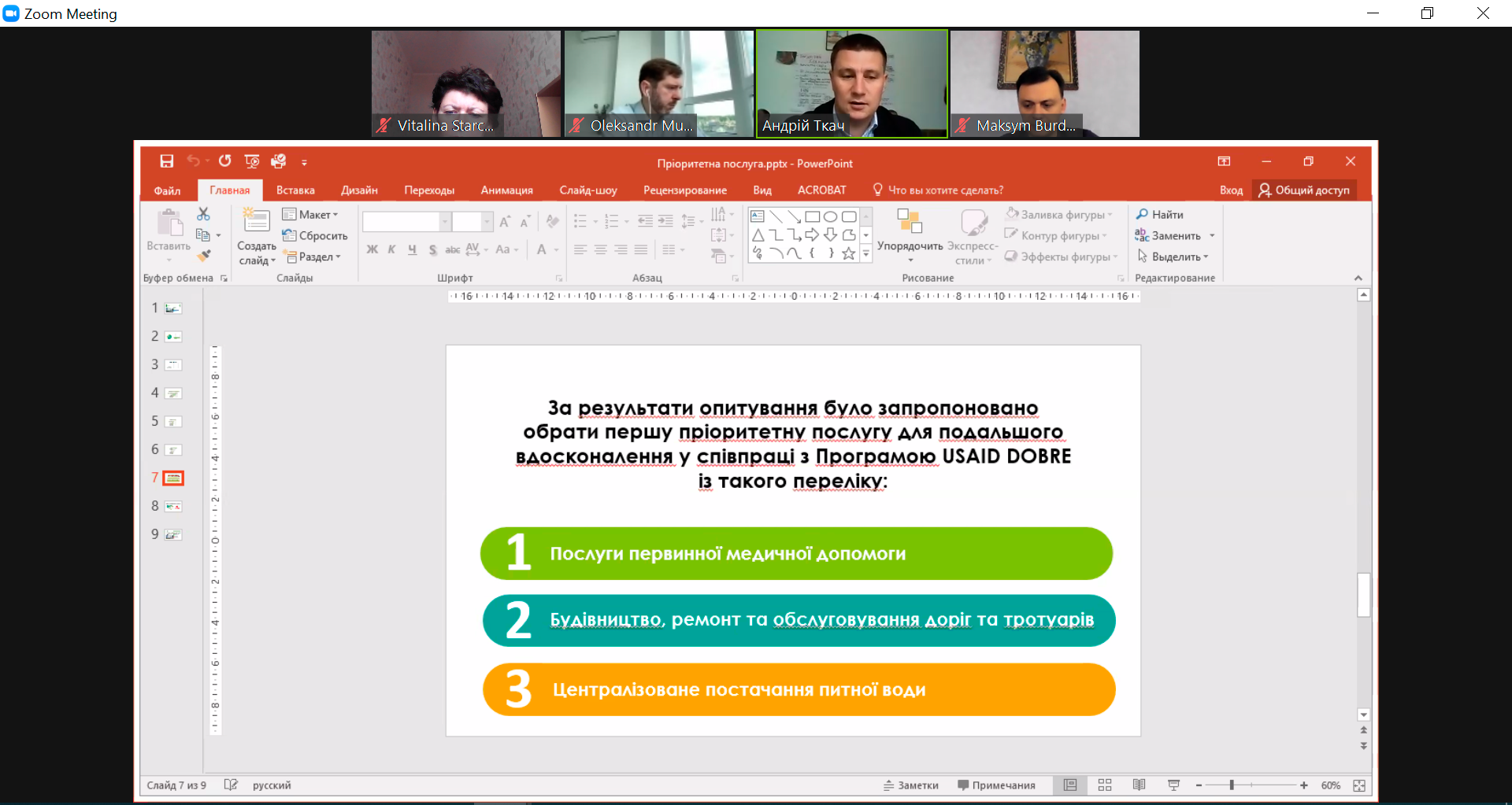
Task: Switch to the Дизайн tab
Action: point(359,190)
